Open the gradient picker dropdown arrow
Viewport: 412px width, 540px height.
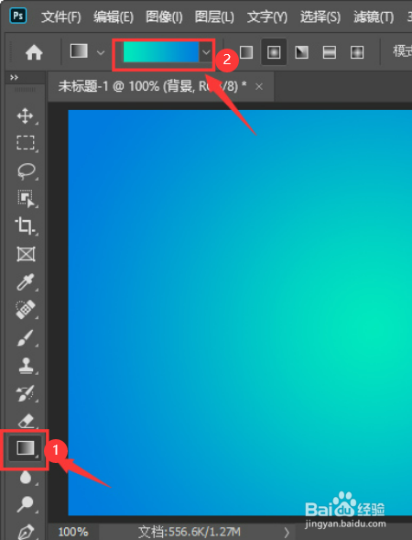[x=206, y=52]
